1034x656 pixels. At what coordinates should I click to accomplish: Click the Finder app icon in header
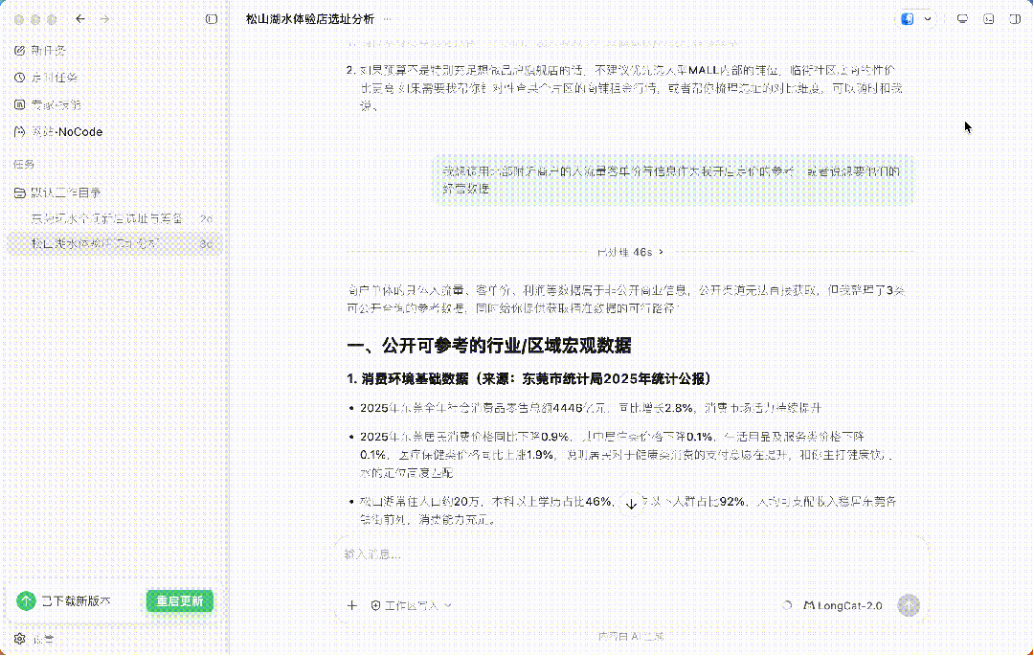click(x=908, y=19)
